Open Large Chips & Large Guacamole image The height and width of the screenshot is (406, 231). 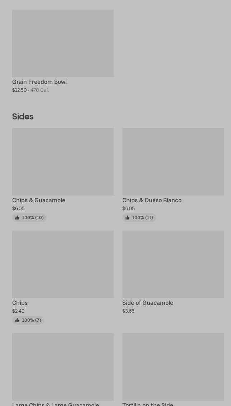[63, 367]
